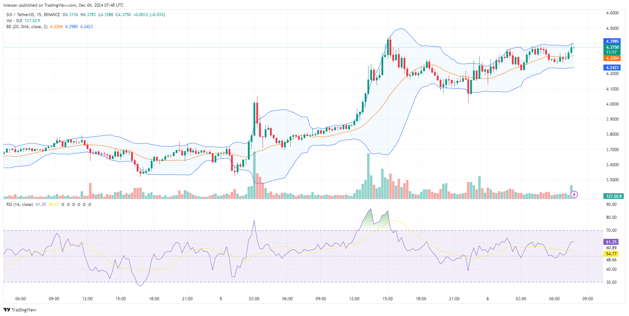Click the 60.89 RSI axis label
The image size is (629, 316).
point(611,248)
